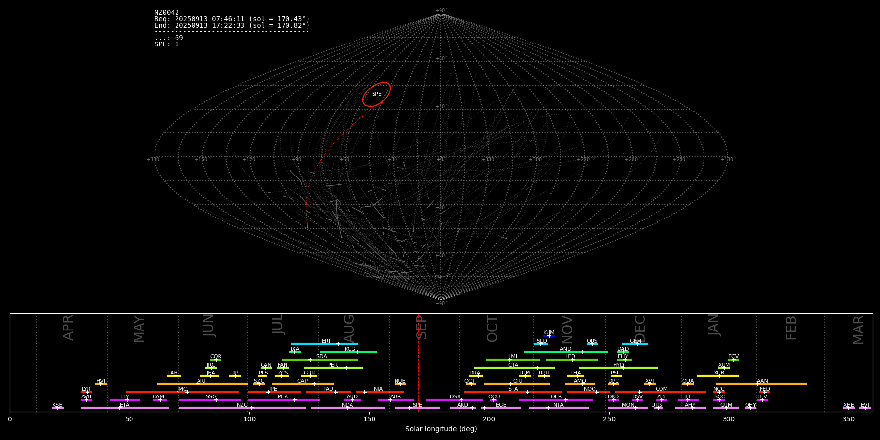Select the NZC long pink shower bar
Screen dimensions: 880x440
[x=242, y=408]
